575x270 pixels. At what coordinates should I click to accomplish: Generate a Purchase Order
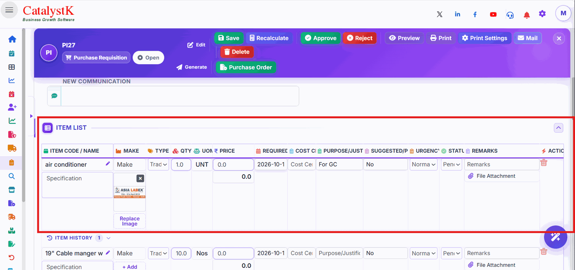pyautogui.click(x=246, y=67)
